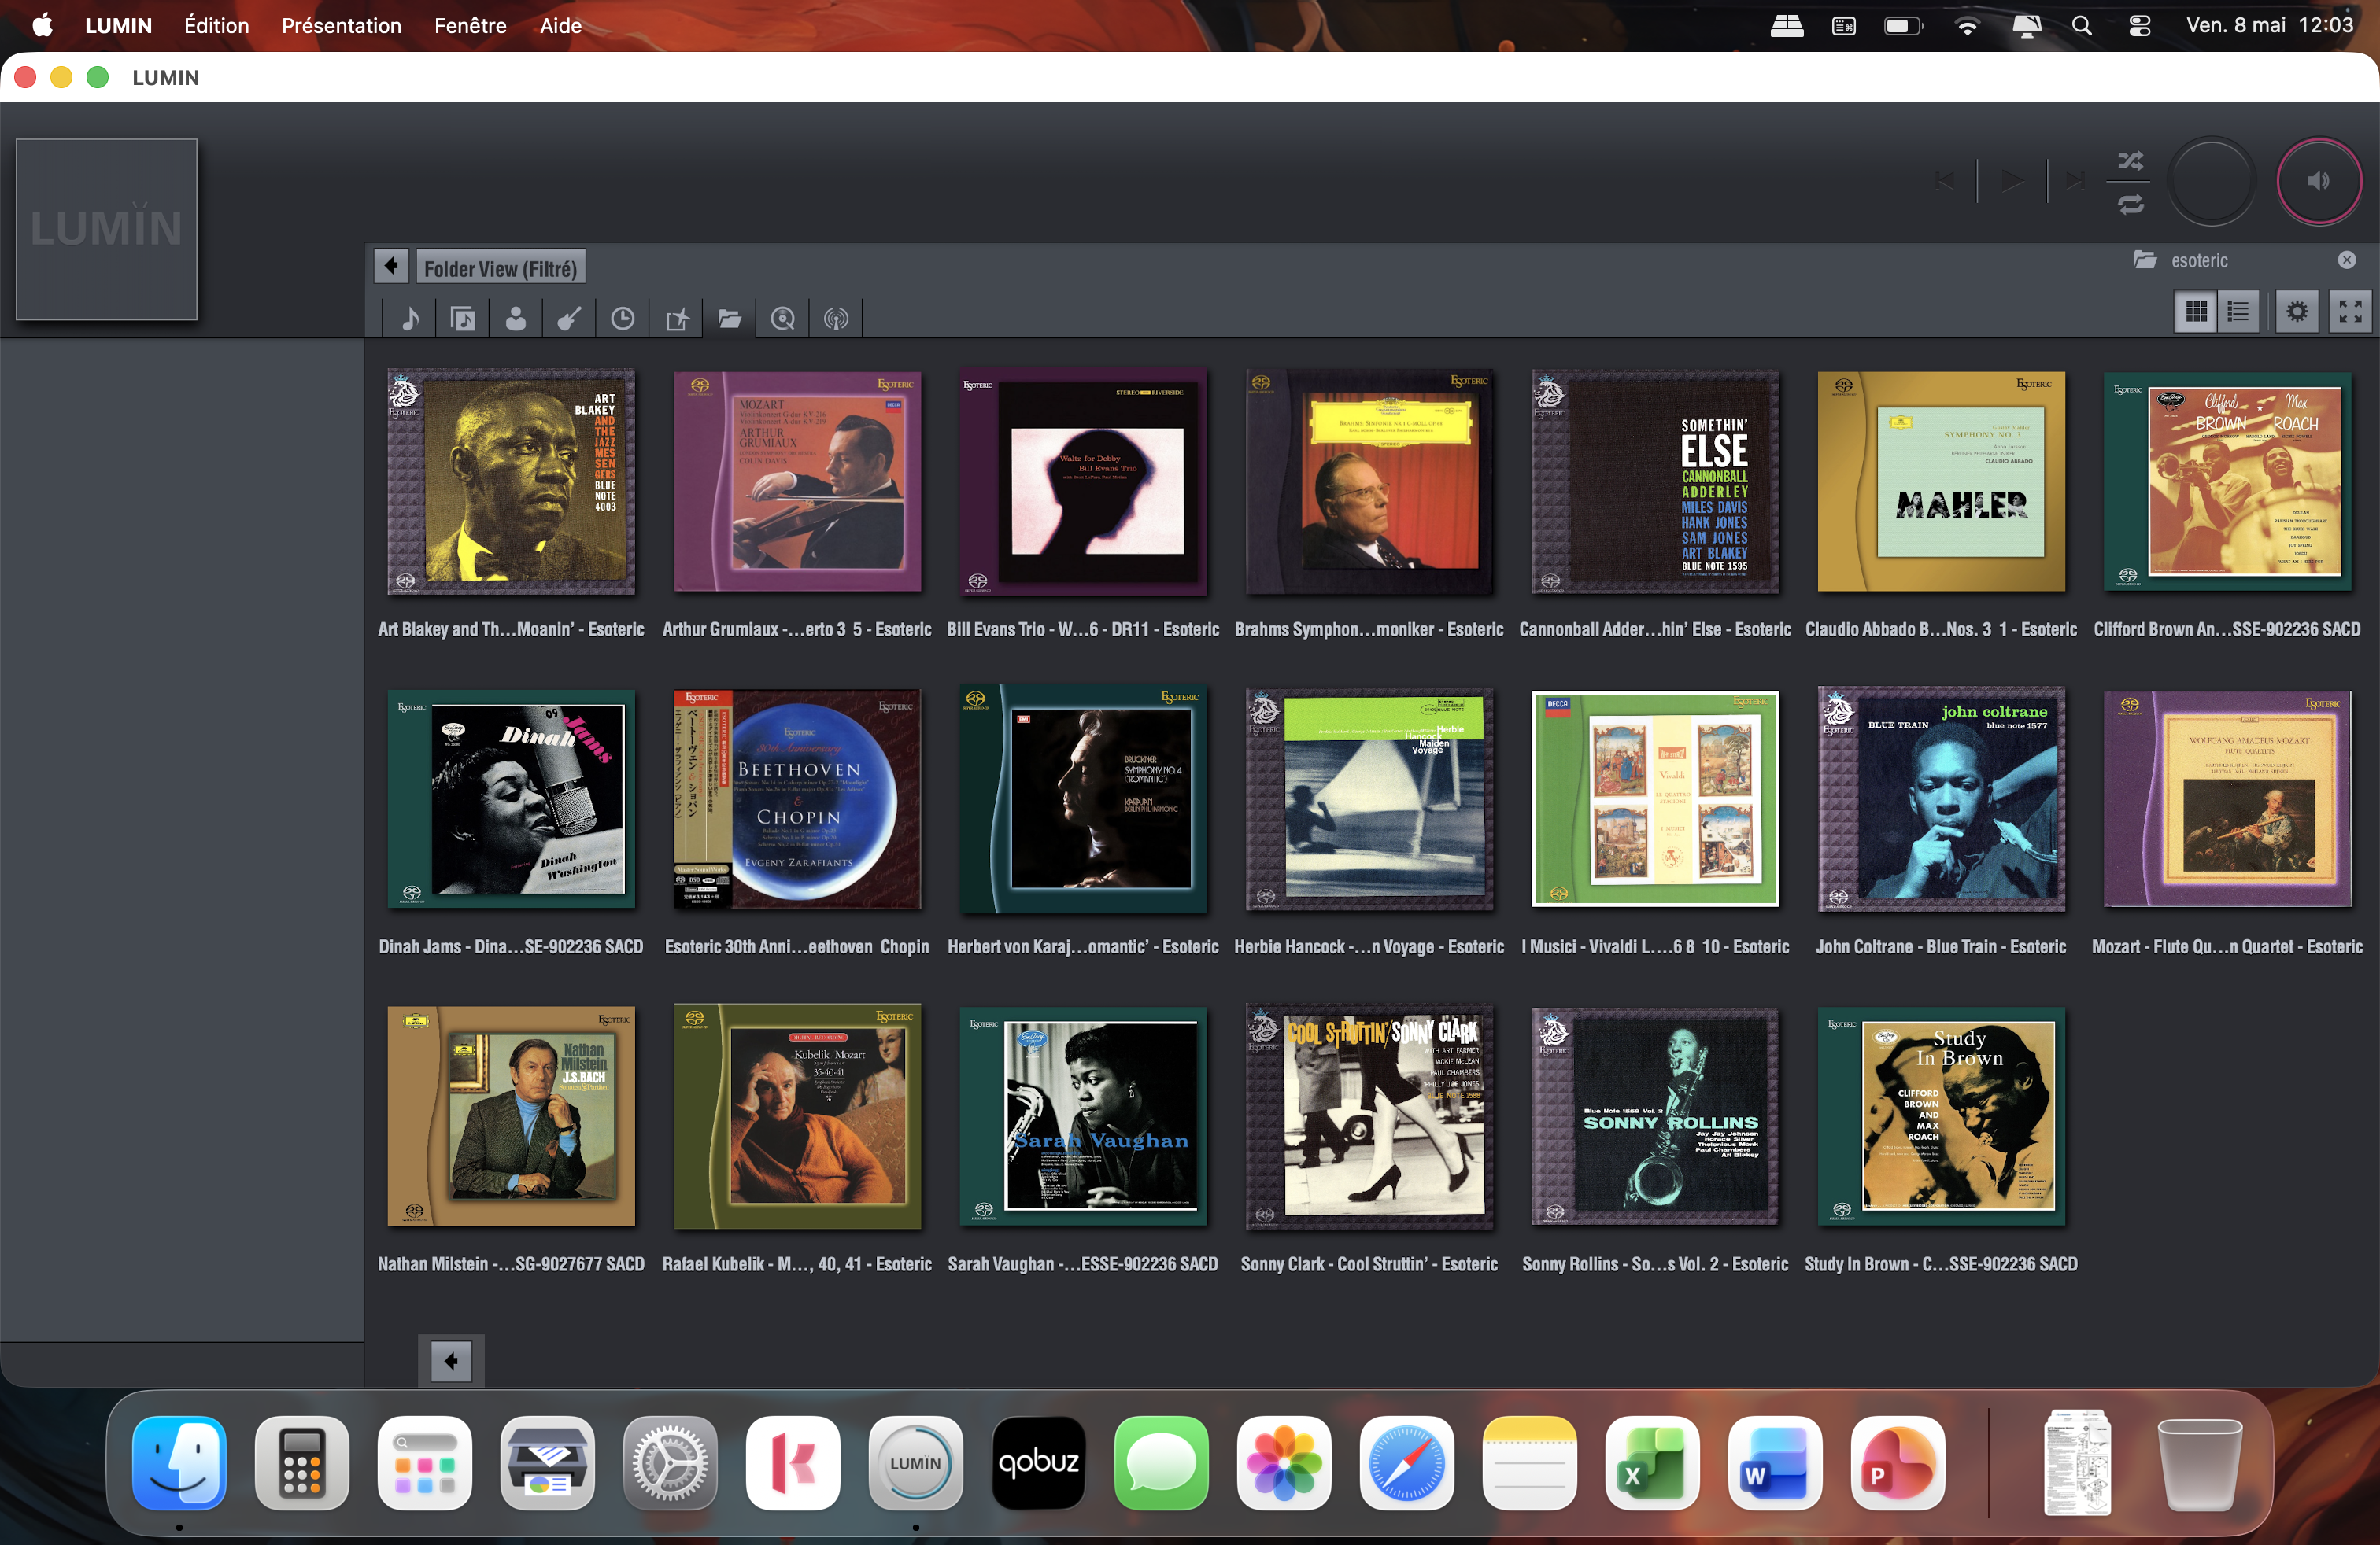Click the empty round knob beside volume

[x=2211, y=181]
